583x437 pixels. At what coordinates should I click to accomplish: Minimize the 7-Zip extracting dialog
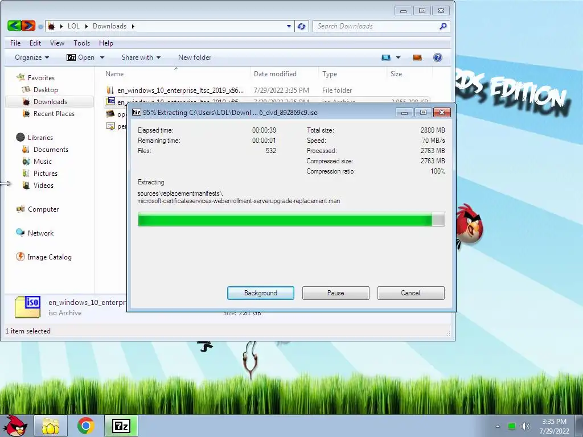tap(404, 112)
